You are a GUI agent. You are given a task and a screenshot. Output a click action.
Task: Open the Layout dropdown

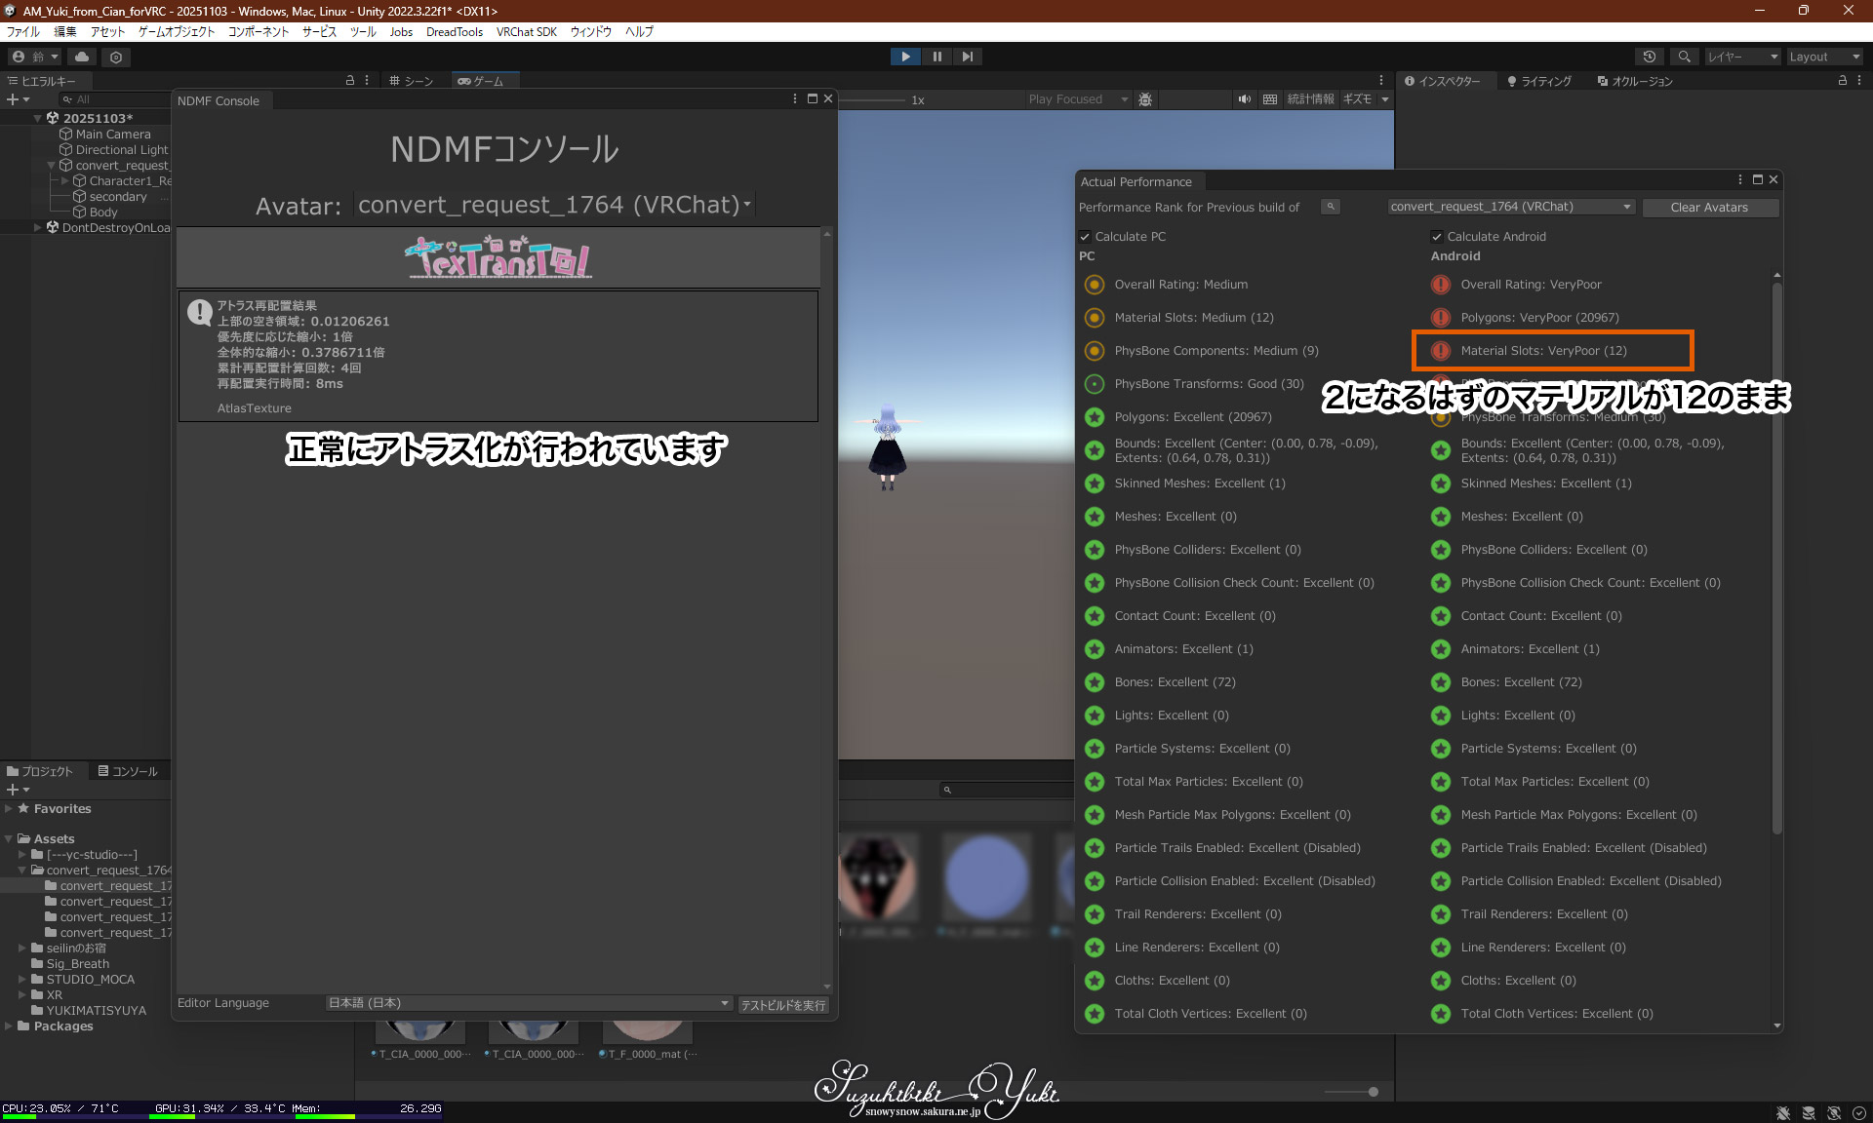[x=1822, y=57]
